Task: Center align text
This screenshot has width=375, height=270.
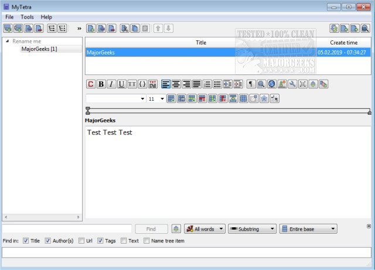Action: pyautogui.click(x=176, y=84)
